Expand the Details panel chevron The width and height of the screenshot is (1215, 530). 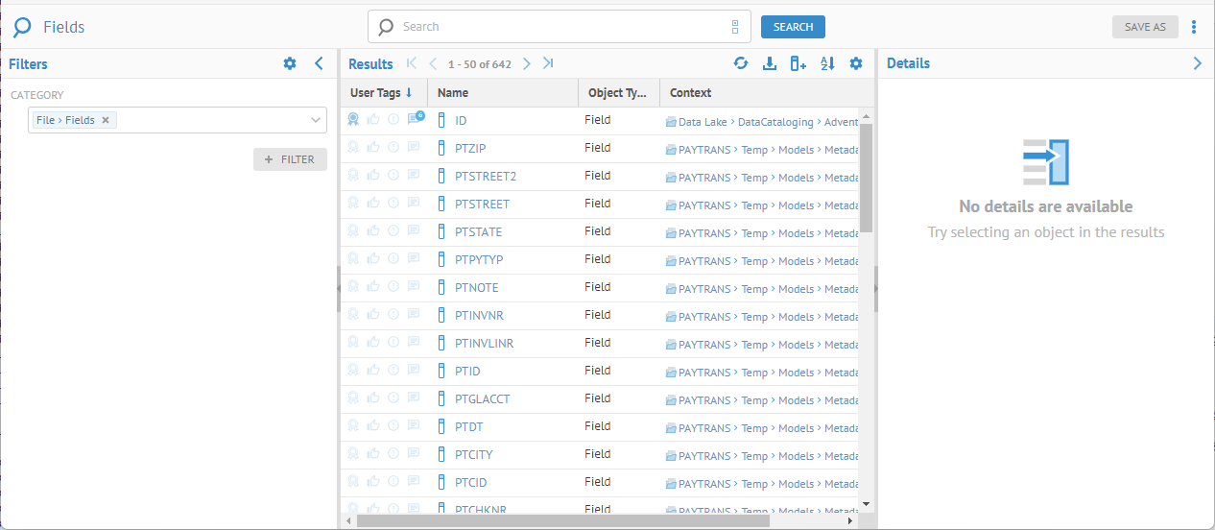1197,63
